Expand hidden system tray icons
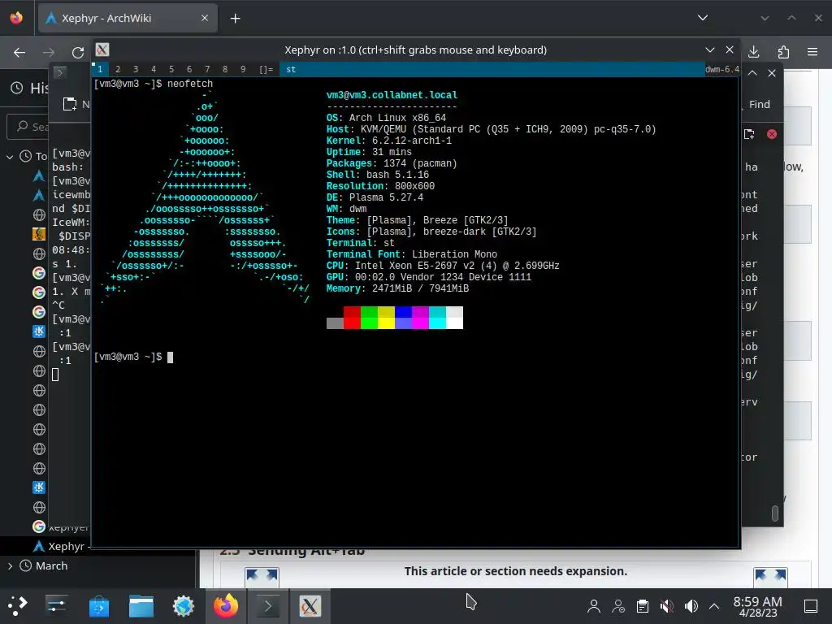 click(714, 606)
